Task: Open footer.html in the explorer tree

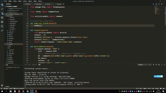Action: (13, 23)
